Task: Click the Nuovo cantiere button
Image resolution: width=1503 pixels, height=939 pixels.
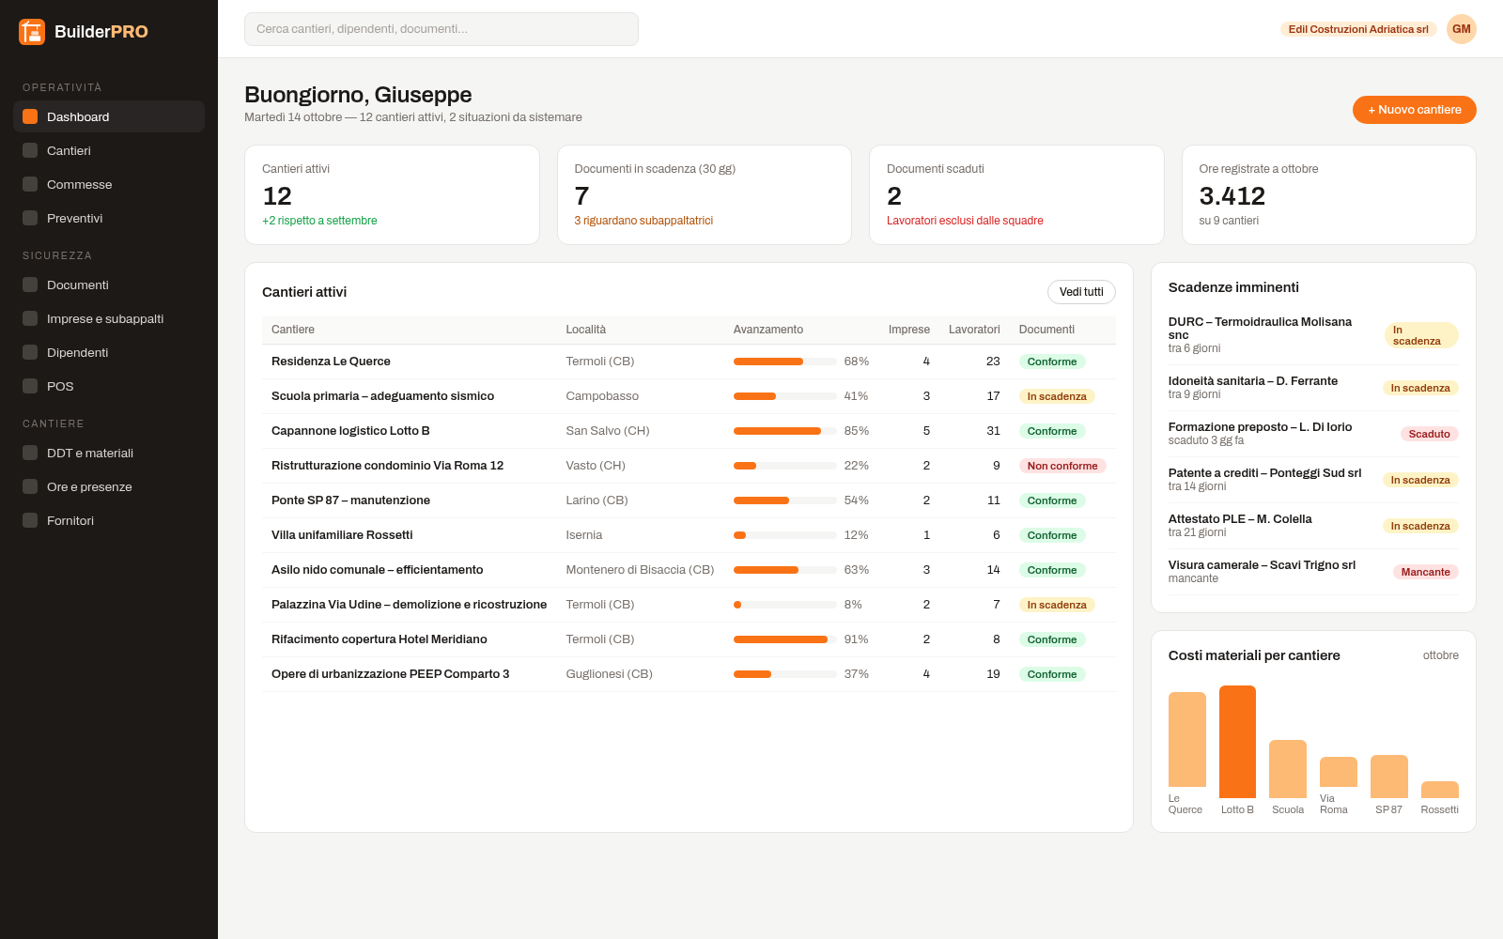Action: (1415, 110)
